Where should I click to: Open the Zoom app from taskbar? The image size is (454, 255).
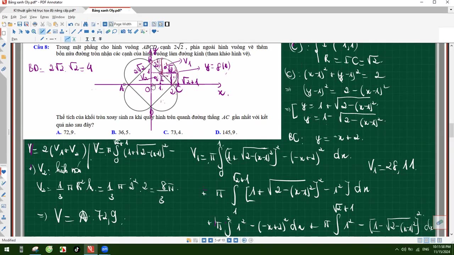(105, 249)
